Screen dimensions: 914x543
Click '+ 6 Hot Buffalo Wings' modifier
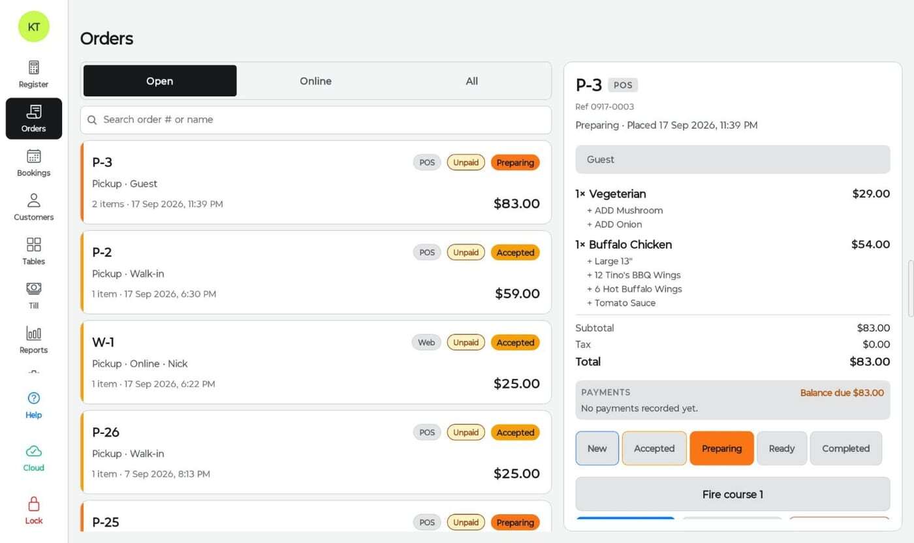point(634,289)
